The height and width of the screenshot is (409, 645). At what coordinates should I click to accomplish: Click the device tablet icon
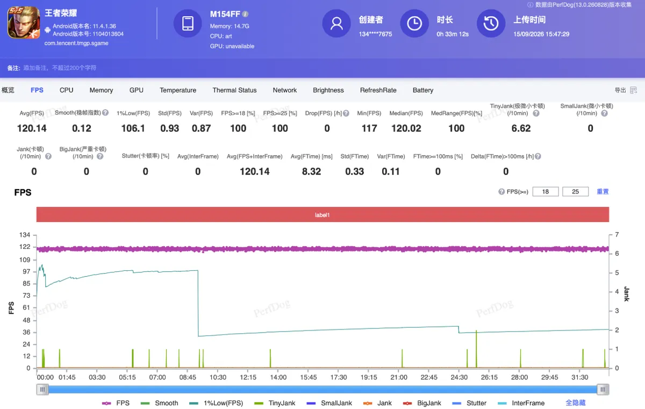[188, 24]
